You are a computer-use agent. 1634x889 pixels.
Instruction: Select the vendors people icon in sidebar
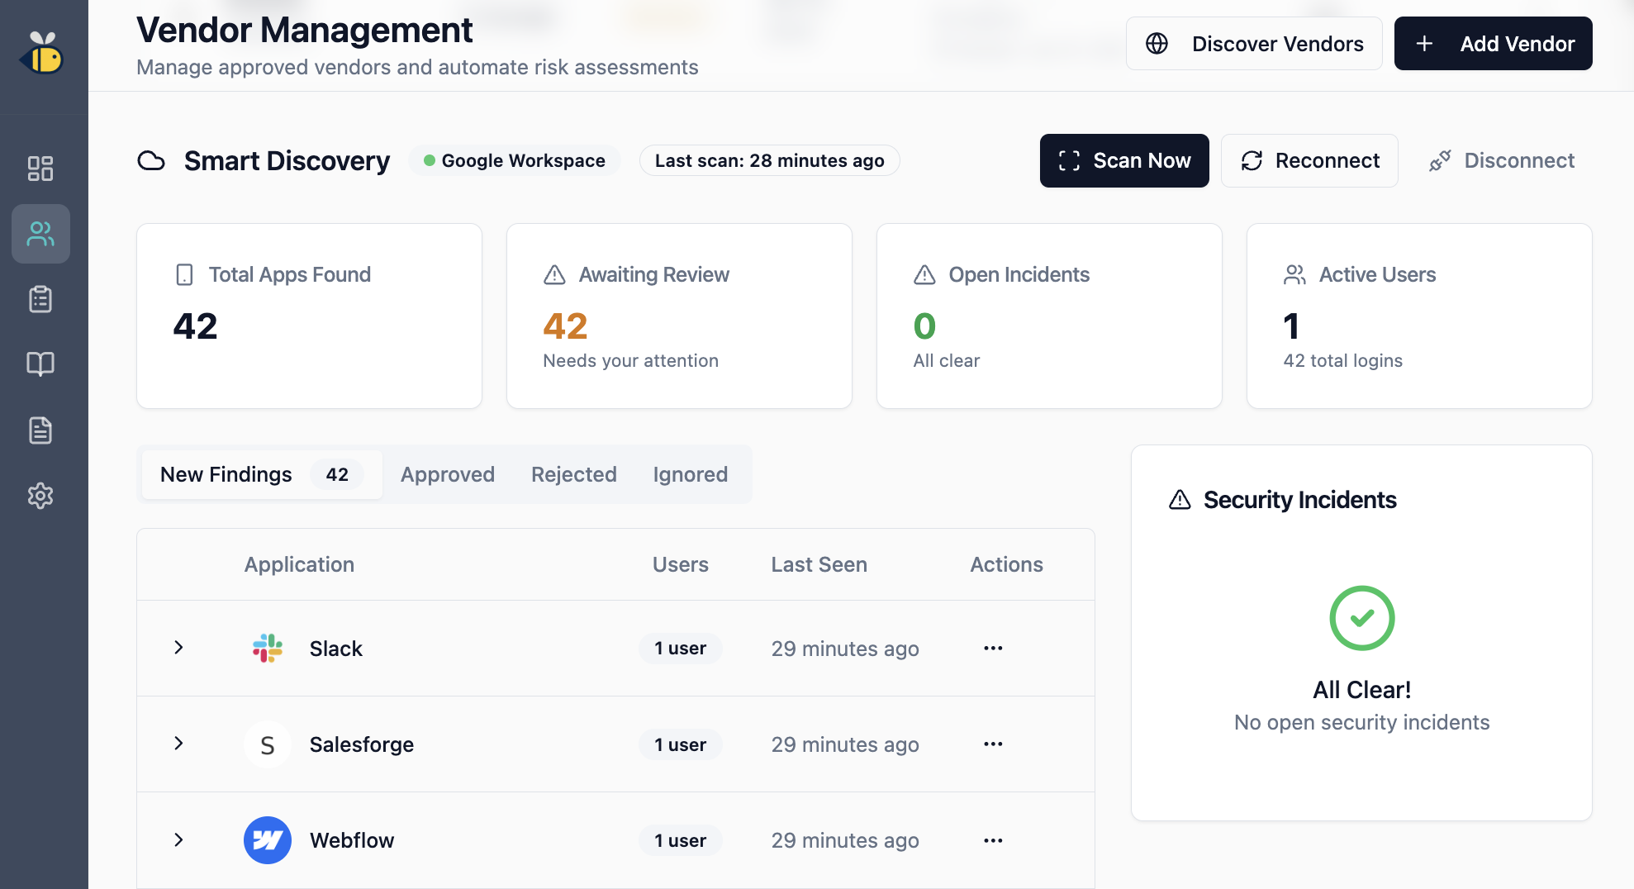(40, 234)
